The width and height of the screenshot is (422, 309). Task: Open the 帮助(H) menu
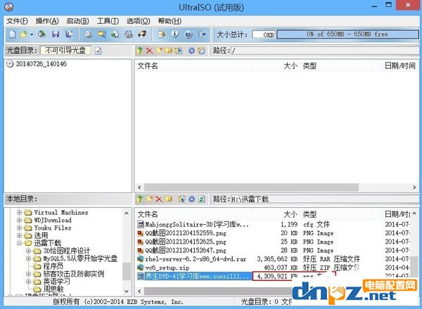[x=170, y=21]
